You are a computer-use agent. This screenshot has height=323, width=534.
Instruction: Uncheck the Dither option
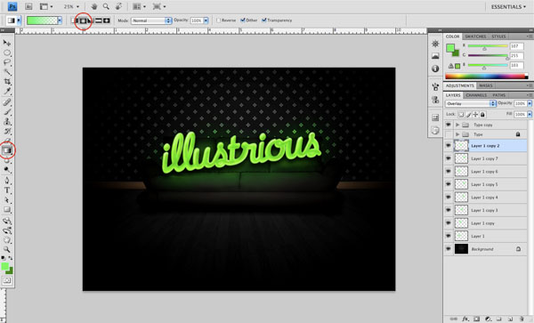[243, 20]
